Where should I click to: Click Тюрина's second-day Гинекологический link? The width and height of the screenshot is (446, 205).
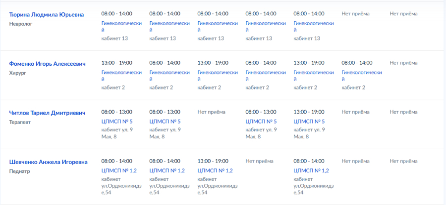click(169, 27)
